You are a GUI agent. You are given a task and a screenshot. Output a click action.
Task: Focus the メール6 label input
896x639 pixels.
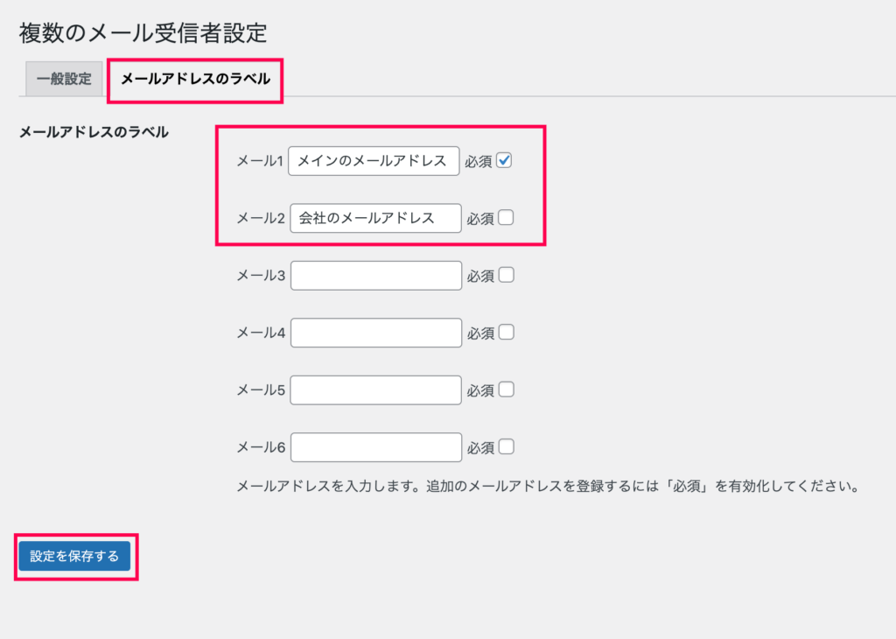(x=376, y=447)
